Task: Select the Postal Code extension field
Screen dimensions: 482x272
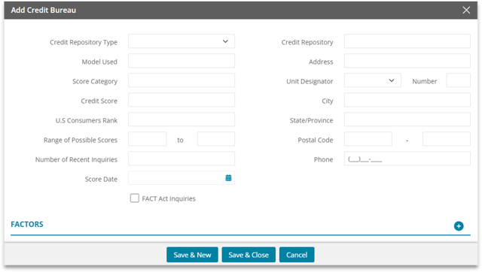Action: (447, 139)
